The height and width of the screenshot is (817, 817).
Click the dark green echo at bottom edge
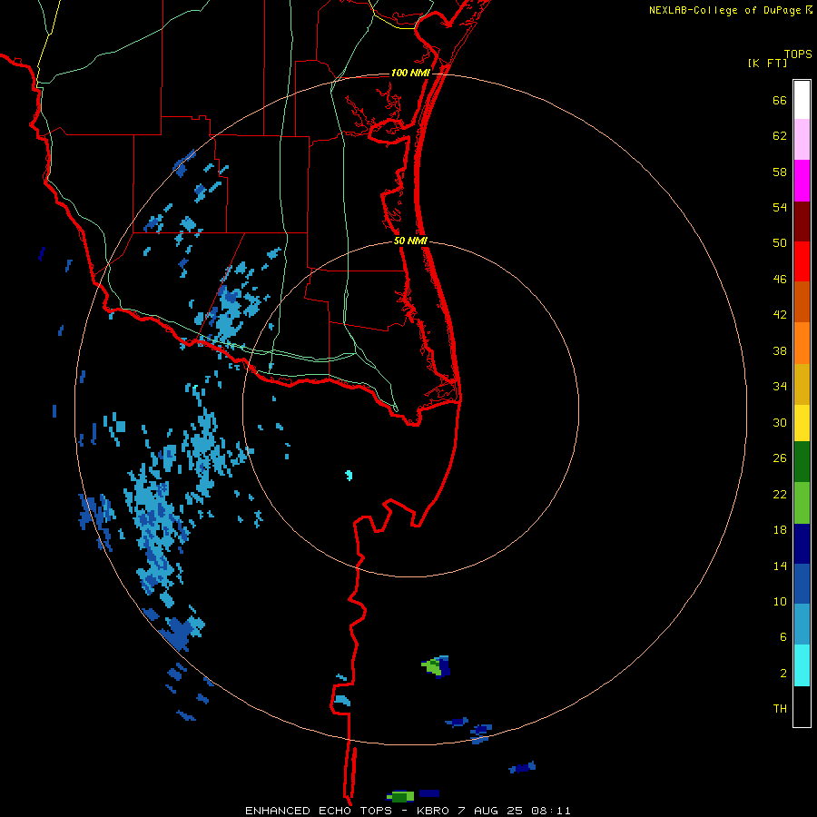click(x=400, y=796)
